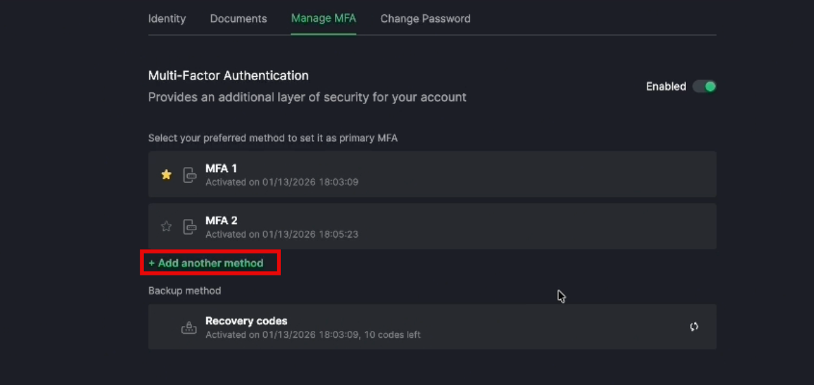This screenshot has width=814, height=385.
Task: Click the MFA 2 activation date text
Action: (x=282, y=234)
